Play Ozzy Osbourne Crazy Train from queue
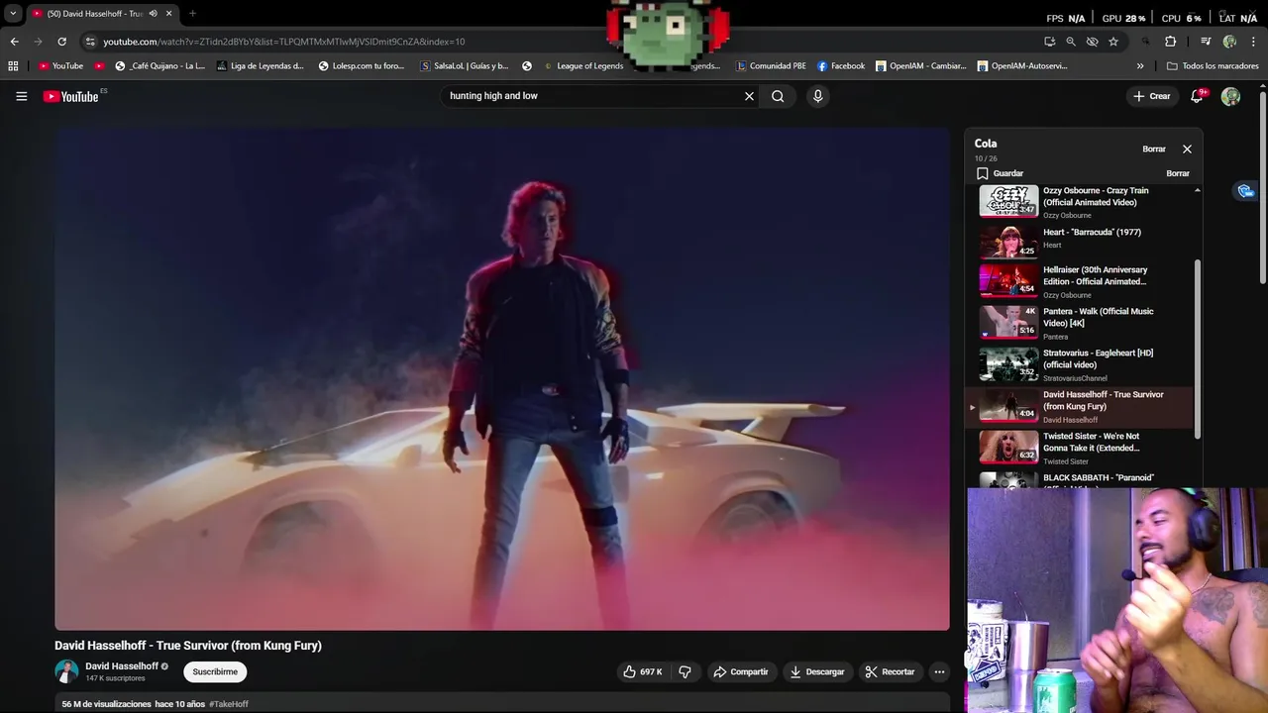Image resolution: width=1268 pixels, height=713 pixels. [1081, 201]
